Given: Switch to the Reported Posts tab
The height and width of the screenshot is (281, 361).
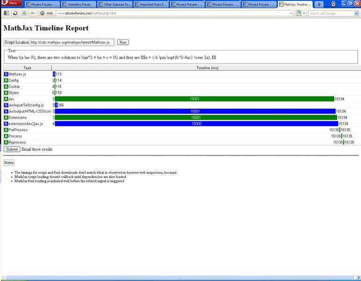Looking at the screenshot, I should [x=151, y=4].
